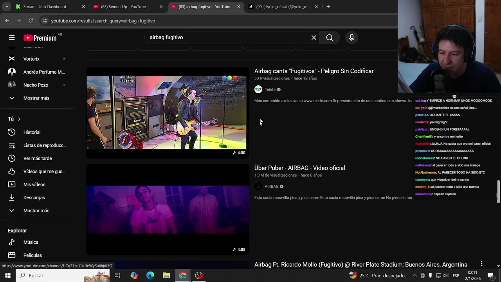Open Task View on taskbar
Image resolution: width=501 pixels, height=282 pixels.
[117, 275]
